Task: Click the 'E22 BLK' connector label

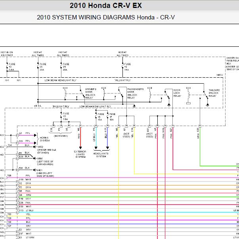Action: click(24, 157)
